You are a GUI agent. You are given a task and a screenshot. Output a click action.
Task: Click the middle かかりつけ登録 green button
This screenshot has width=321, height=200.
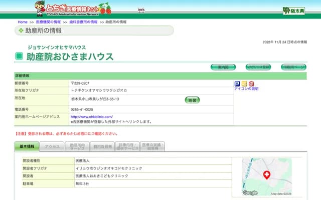[x=258, y=67]
